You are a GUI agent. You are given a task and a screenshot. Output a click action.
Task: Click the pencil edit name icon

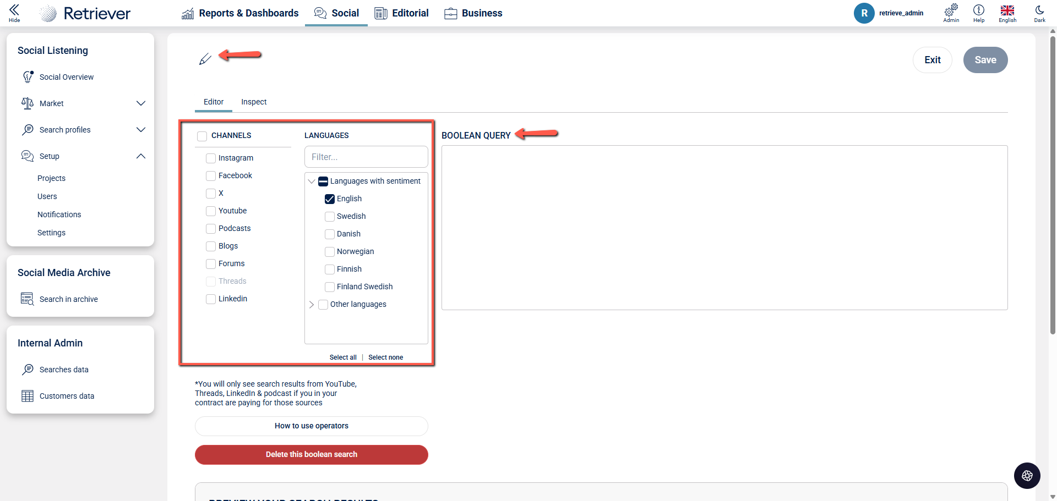pyautogui.click(x=205, y=59)
